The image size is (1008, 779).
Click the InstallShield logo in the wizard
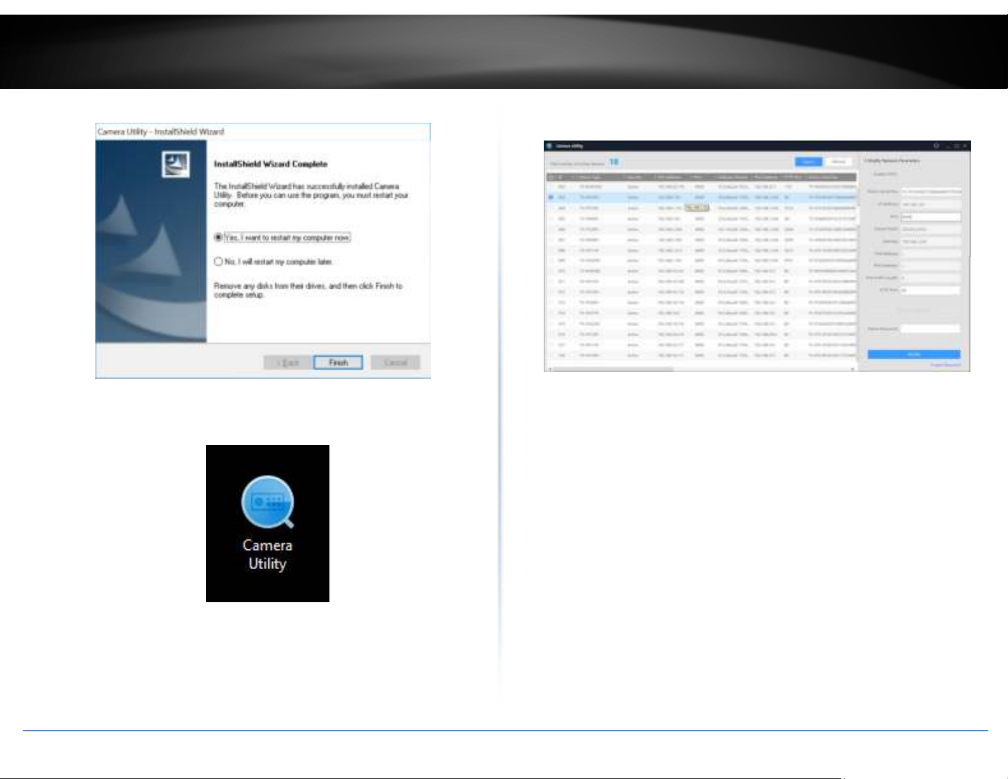(x=175, y=164)
